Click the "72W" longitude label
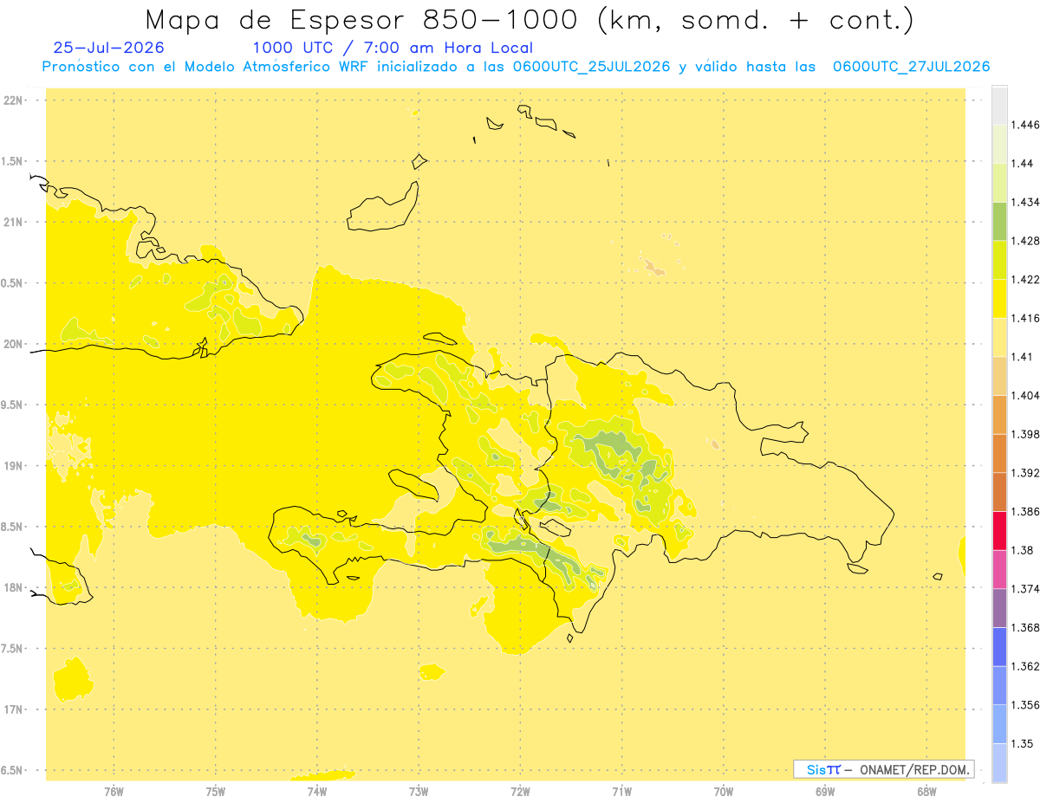The height and width of the screenshot is (803, 1040). [520, 790]
